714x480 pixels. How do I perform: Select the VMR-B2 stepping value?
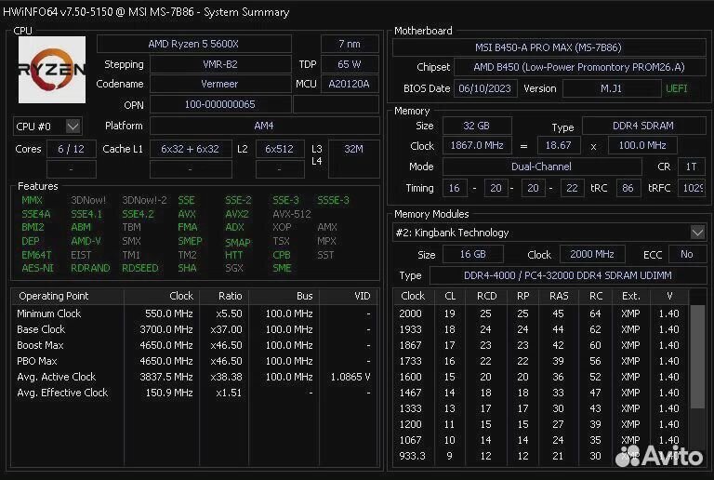[x=220, y=64]
